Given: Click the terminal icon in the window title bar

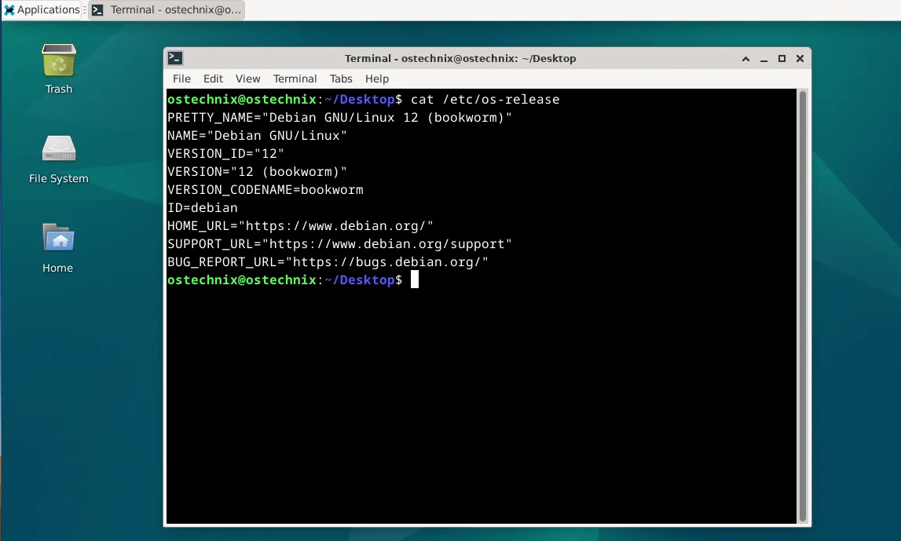Looking at the screenshot, I should pyautogui.click(x=175, y=58).
